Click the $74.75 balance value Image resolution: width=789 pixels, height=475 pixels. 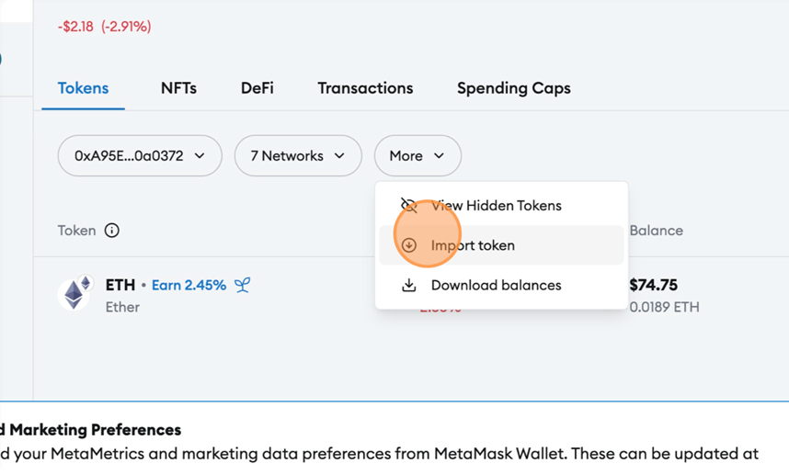[x=653, y=285]
